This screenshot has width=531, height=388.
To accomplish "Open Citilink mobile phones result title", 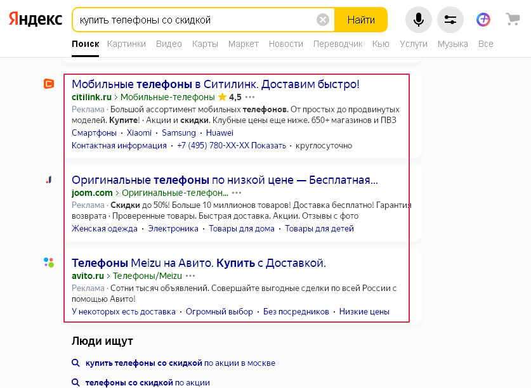I will pos(216,84).
